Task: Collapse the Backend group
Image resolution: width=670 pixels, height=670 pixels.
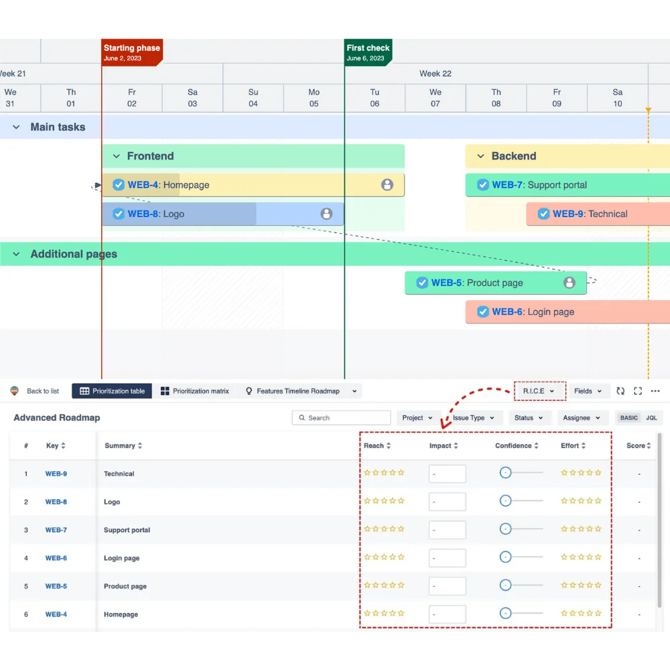Action: point(480,156)
